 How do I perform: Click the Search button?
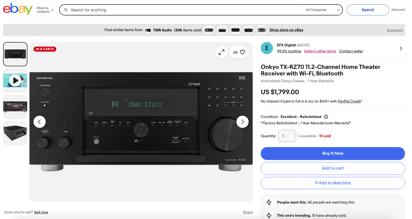tap(368, 10)
